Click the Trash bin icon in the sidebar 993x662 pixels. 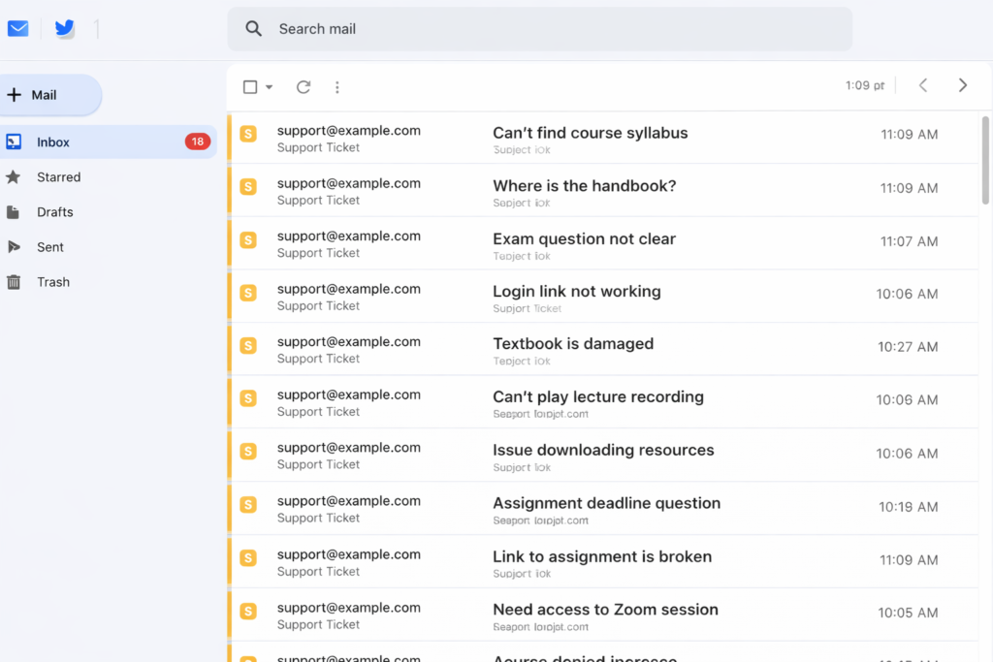(14, 282)
